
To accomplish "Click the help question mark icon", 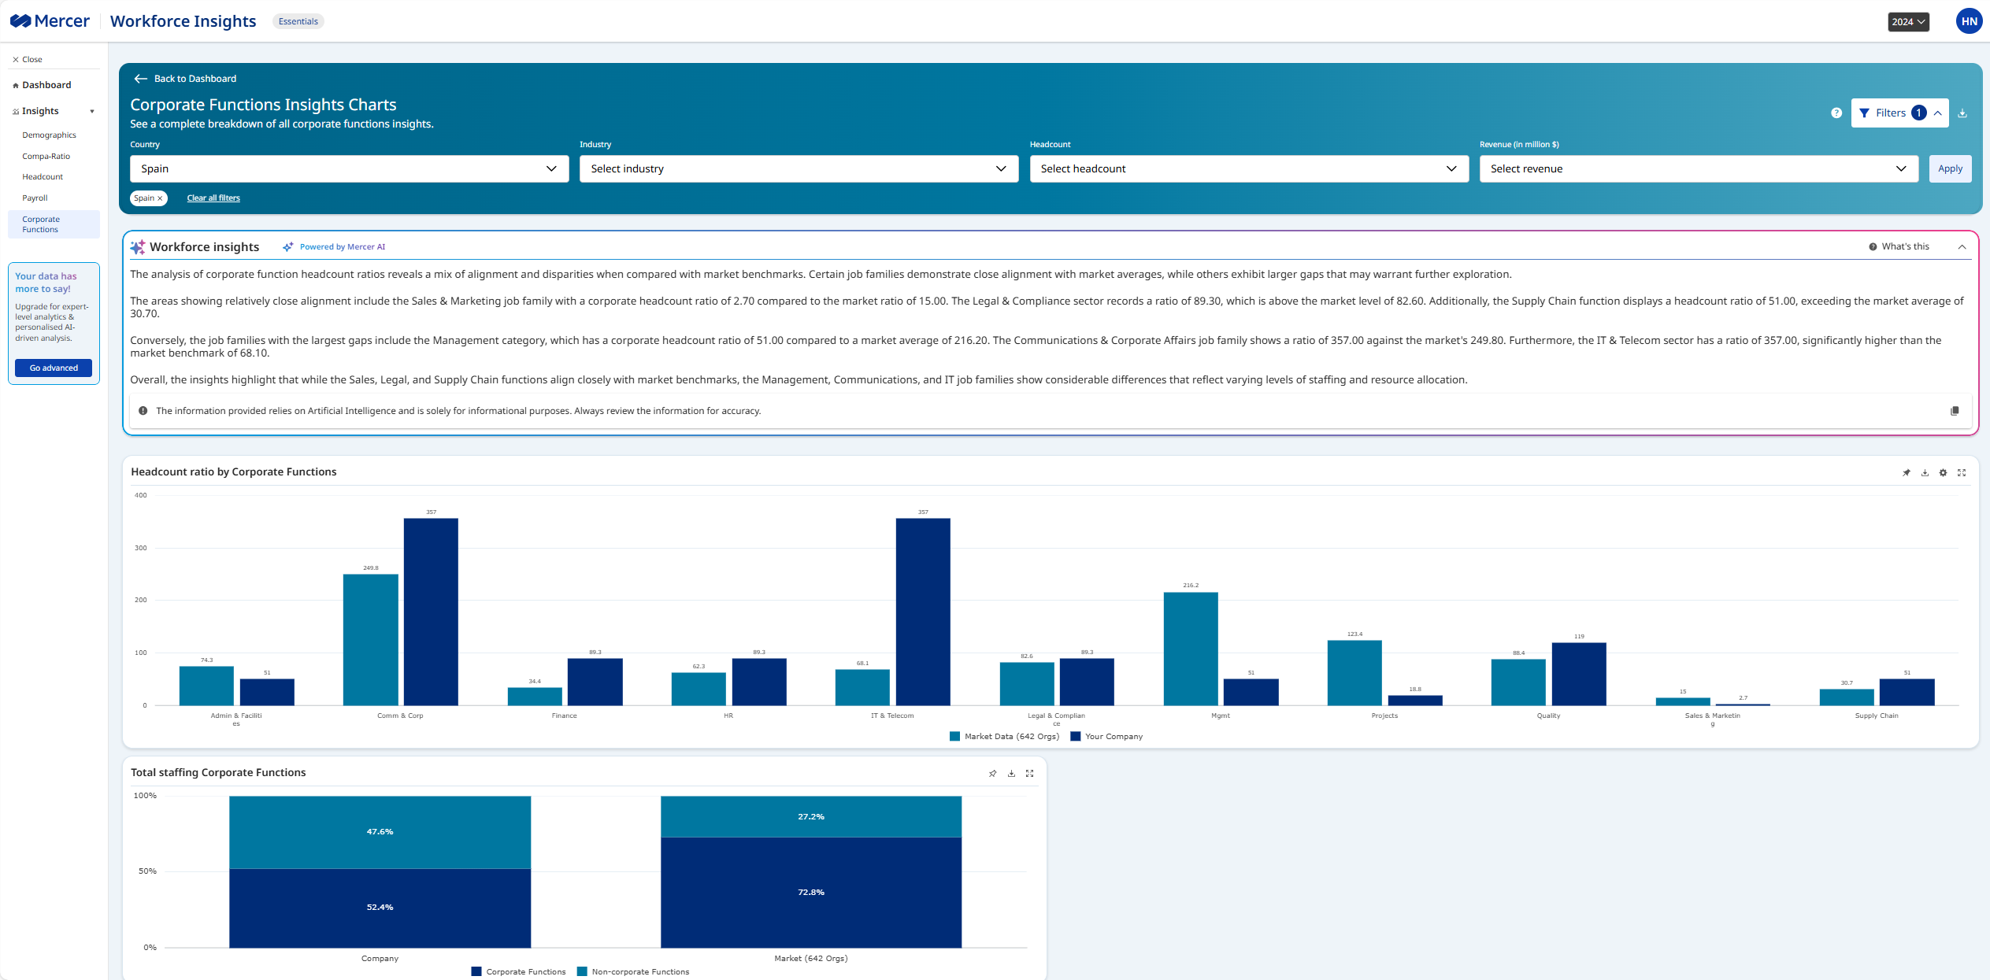I will tap(1836, 113).
